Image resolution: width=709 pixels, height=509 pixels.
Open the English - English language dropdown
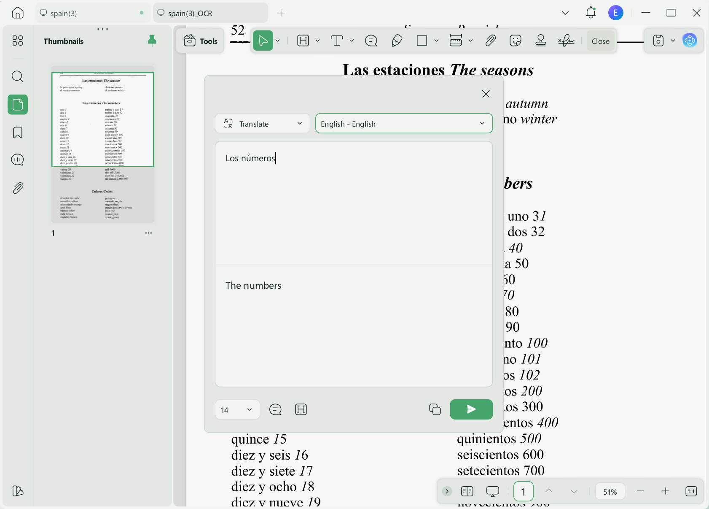pyautogui.click(x=404, y=124)
